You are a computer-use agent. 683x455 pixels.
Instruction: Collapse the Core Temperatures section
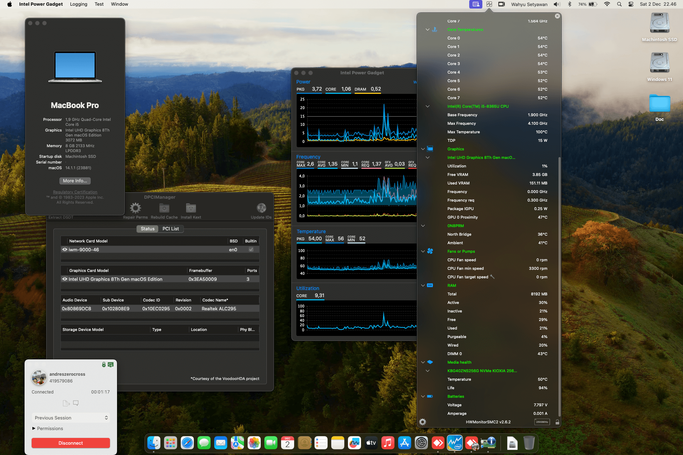pyautogui.click(x=428, y=30)
